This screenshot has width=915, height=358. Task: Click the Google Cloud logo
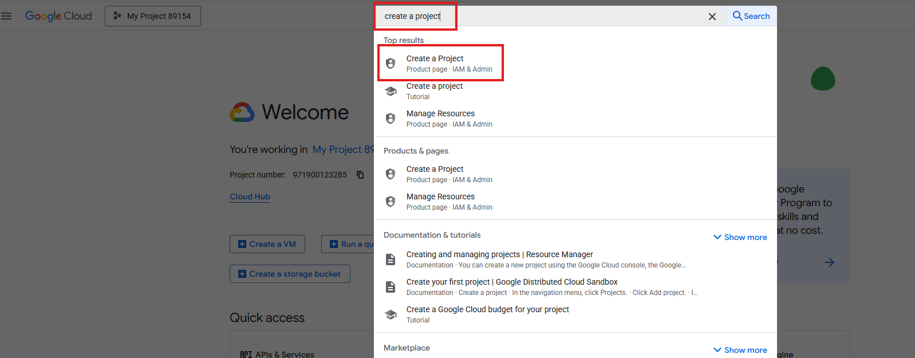tap(58, 16)
